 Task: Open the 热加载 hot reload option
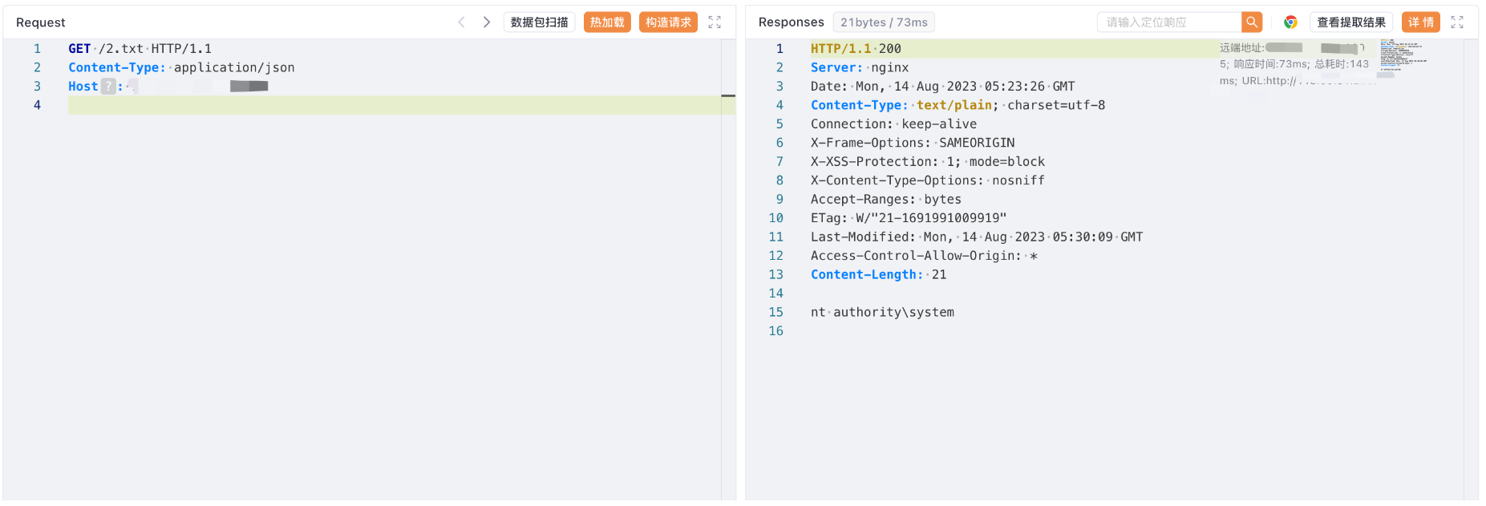(x=607, y=22)
